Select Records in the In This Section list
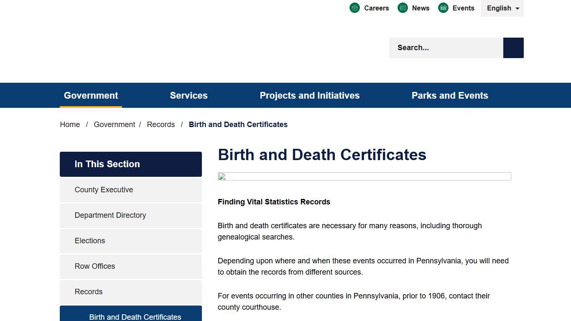571x321 pixels. (x=88, y=292)
